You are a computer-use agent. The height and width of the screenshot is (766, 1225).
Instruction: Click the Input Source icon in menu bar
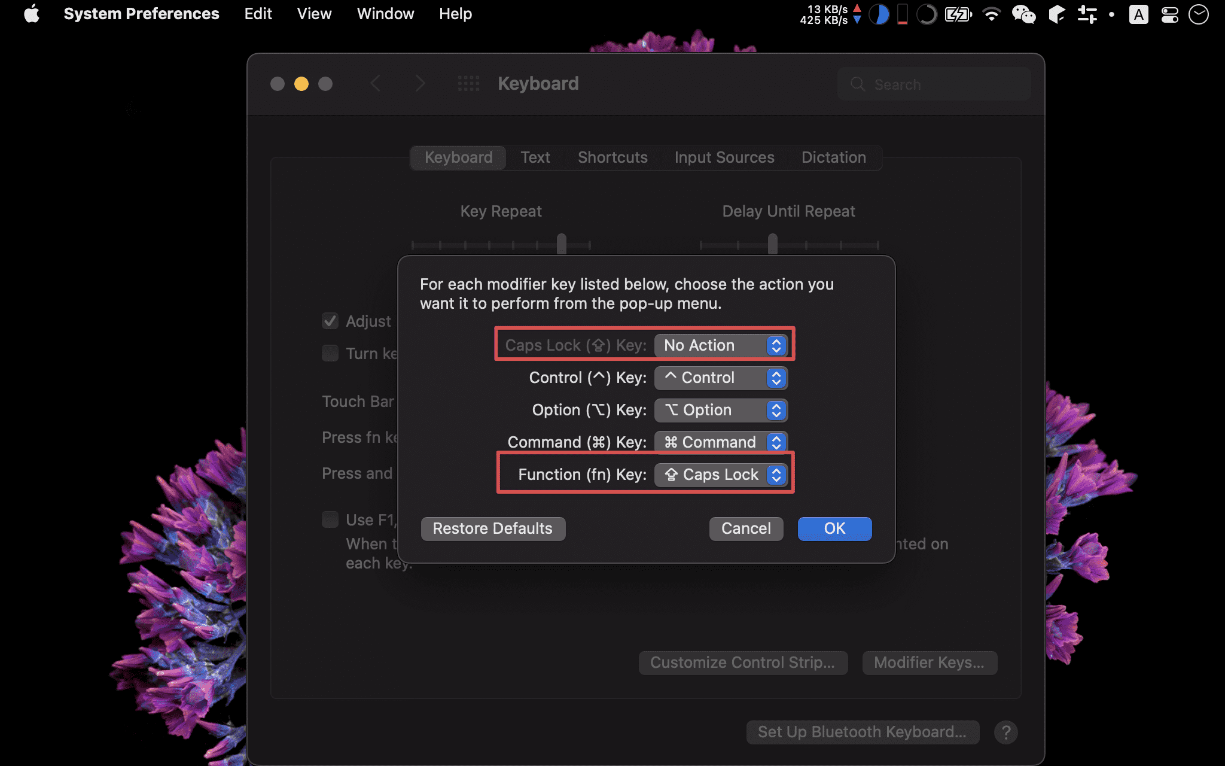(x=1140, y=13)
